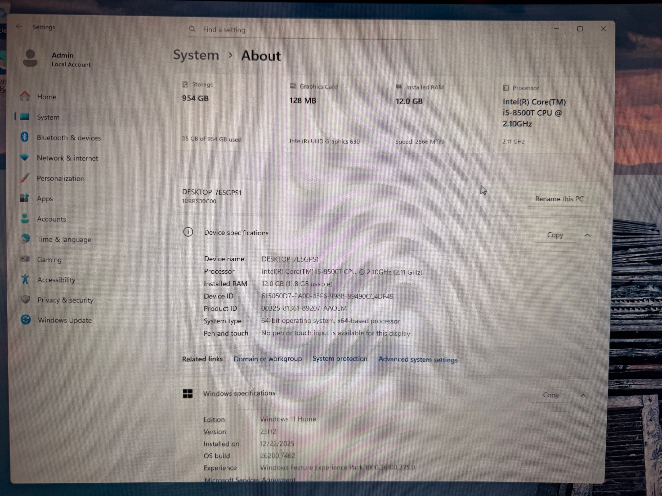
Task: Click the Rename this PC button
Action: 559,199
